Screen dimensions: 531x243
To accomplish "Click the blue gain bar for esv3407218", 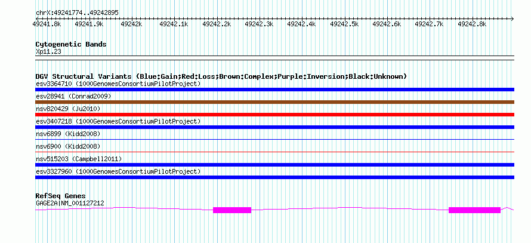I will pyautogui.click(x=274, y=127).
